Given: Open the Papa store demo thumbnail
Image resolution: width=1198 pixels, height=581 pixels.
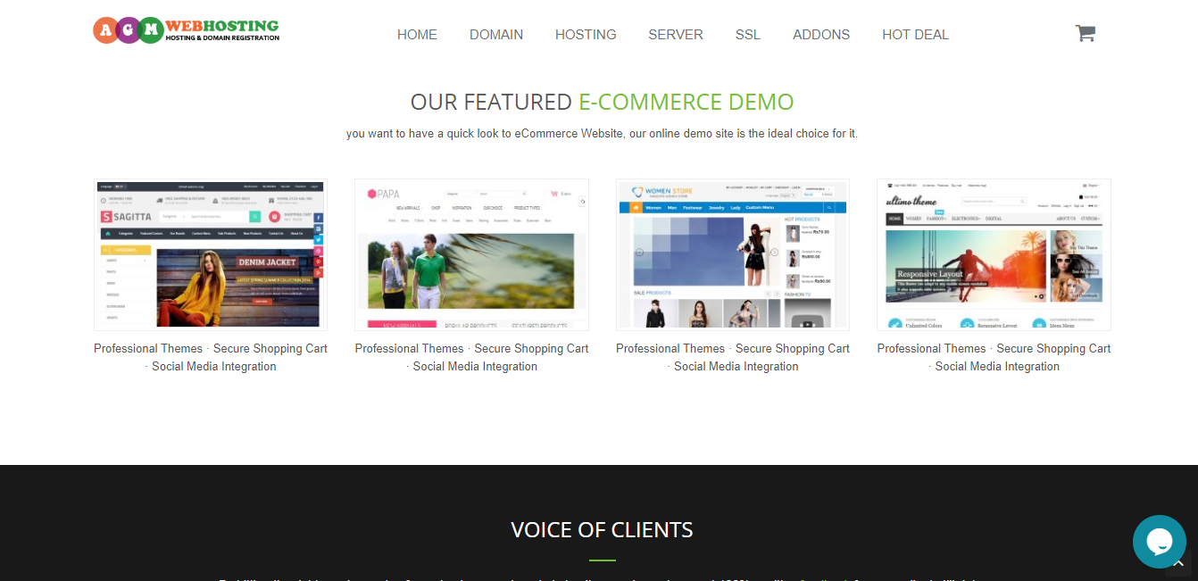Looking at the screenshot, I should [x=471, y=255].
